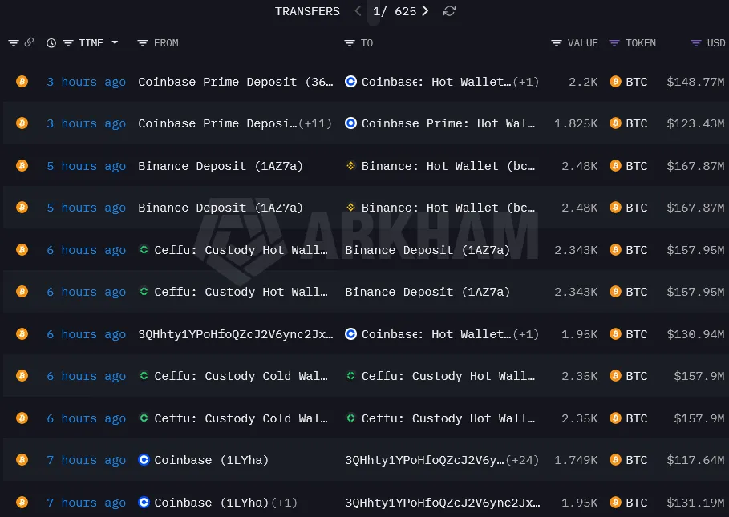Click Bitcoin chain icon in first row

[x=22, y=82]
